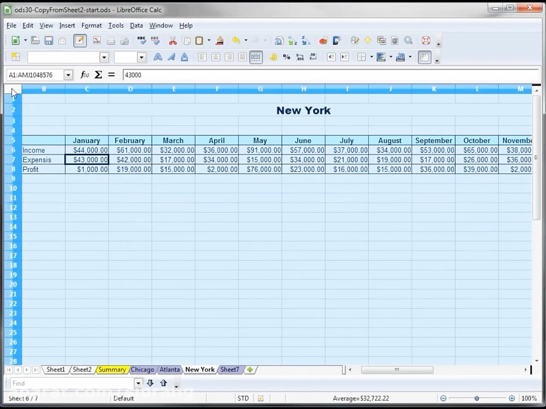The width and height of the screenshot is (546, 409).
Task: Open the Data menu
Action: 136,25
